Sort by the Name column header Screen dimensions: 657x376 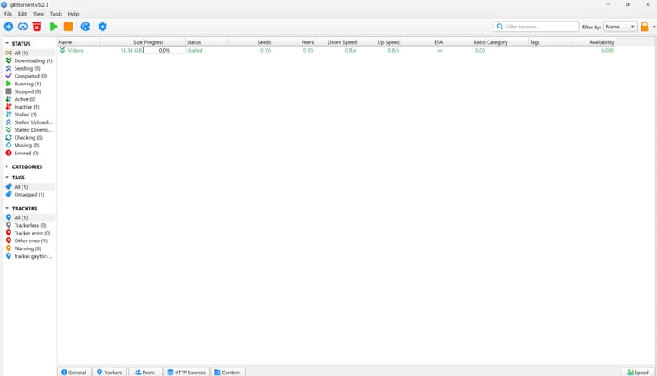(79, 42)
